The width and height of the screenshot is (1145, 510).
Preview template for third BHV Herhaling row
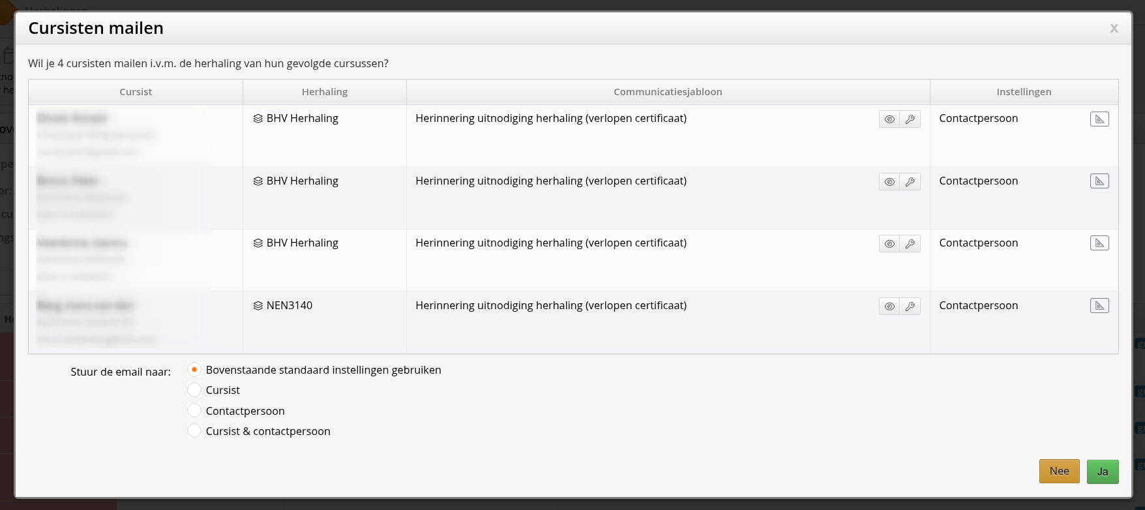pos(889,244)
